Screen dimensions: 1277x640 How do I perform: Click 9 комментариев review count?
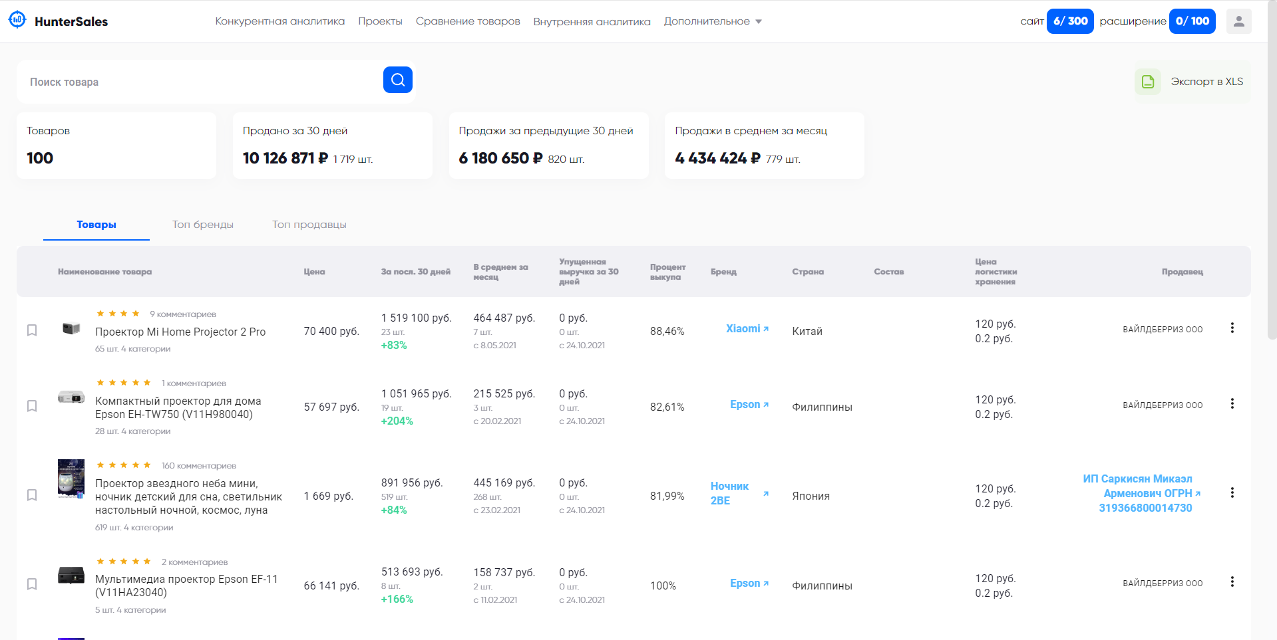point(183,314)
